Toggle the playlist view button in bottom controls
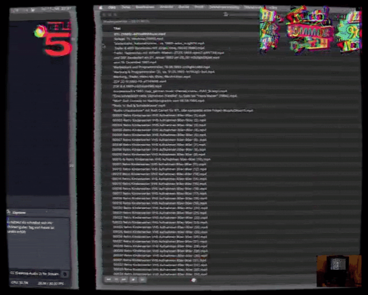 tap(142, 280)
